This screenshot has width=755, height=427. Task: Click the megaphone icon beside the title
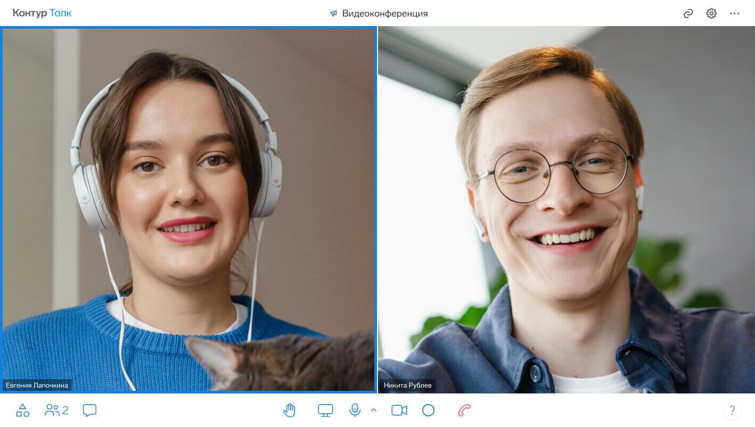coord(333,13)
